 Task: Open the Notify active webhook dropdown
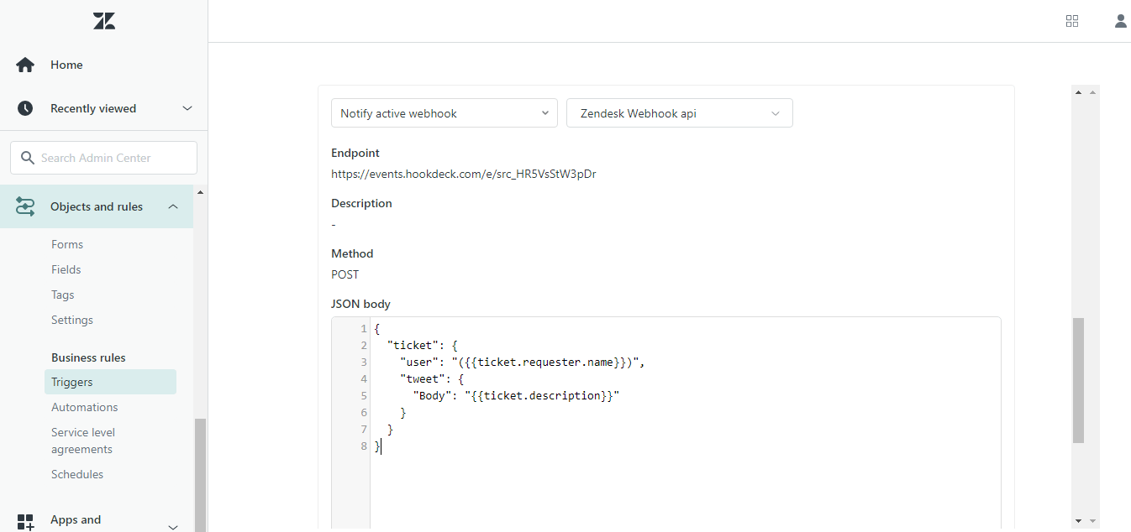point(444,112)
